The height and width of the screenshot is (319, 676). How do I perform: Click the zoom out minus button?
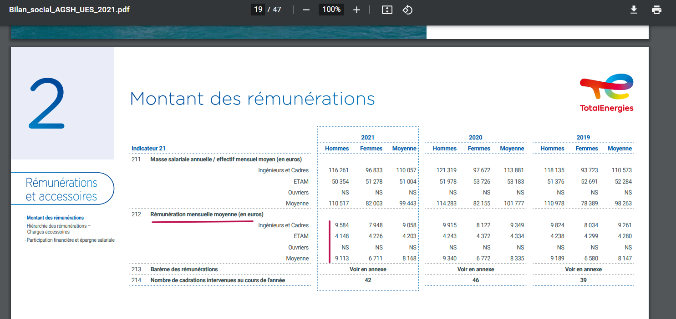pyautogui.click(x=306, y=10)
